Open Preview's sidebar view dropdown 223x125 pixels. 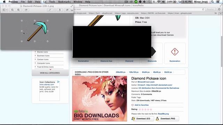point(5,10)
